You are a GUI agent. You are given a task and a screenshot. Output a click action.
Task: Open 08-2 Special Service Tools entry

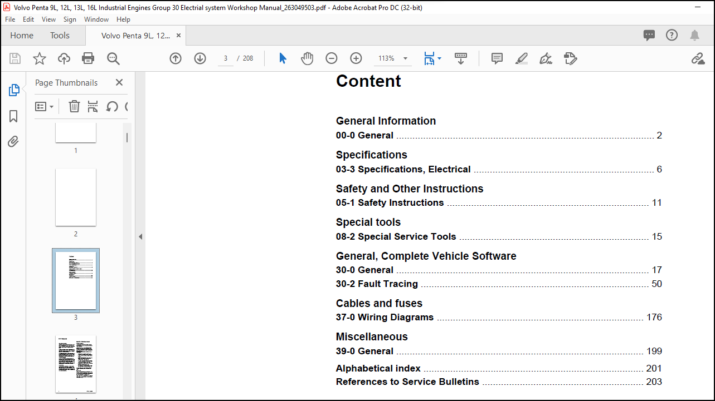tap(499, 236)
